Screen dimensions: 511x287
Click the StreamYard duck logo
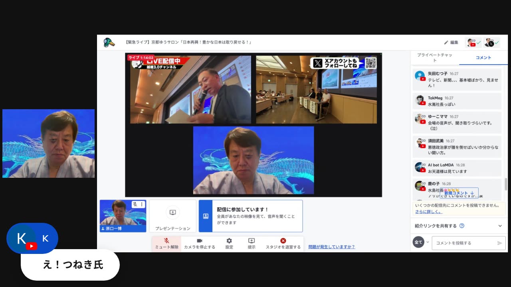pyautogui.click(x=109, y=42)
